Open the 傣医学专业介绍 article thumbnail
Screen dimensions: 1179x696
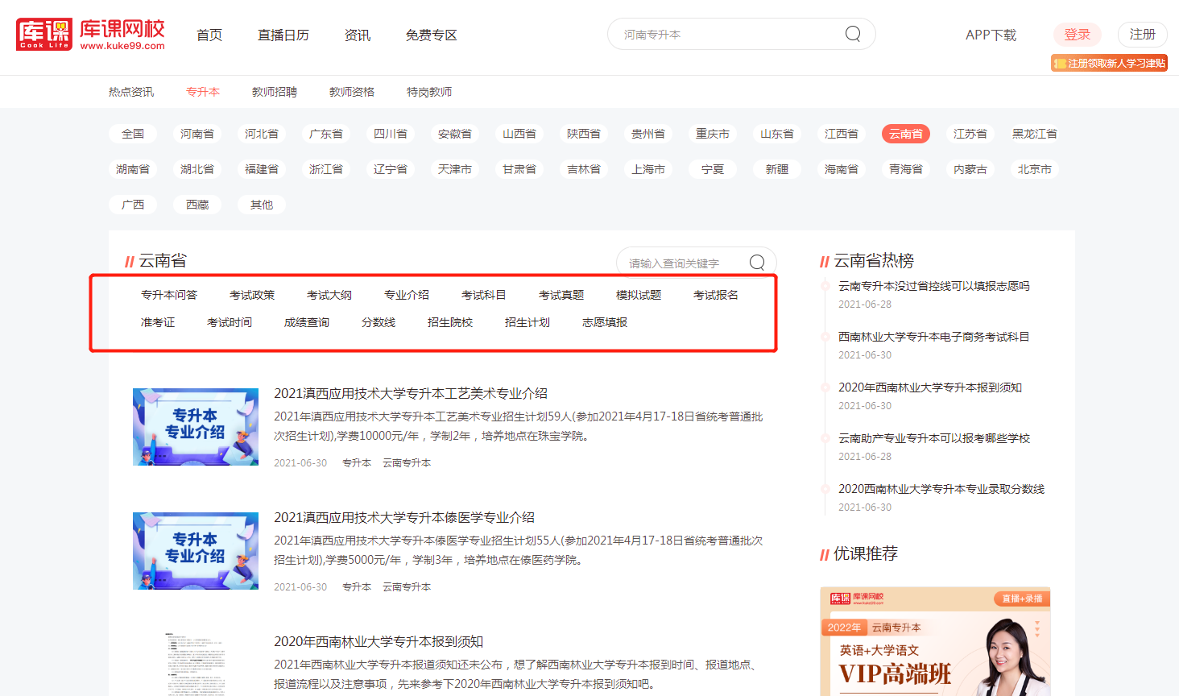click(x=196, y=551)
